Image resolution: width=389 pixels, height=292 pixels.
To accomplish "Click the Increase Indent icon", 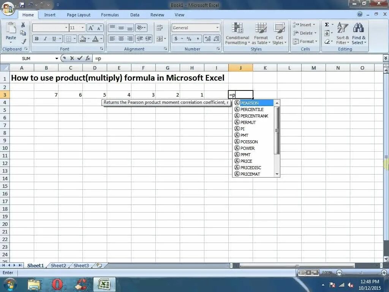I will coord(149,39).
